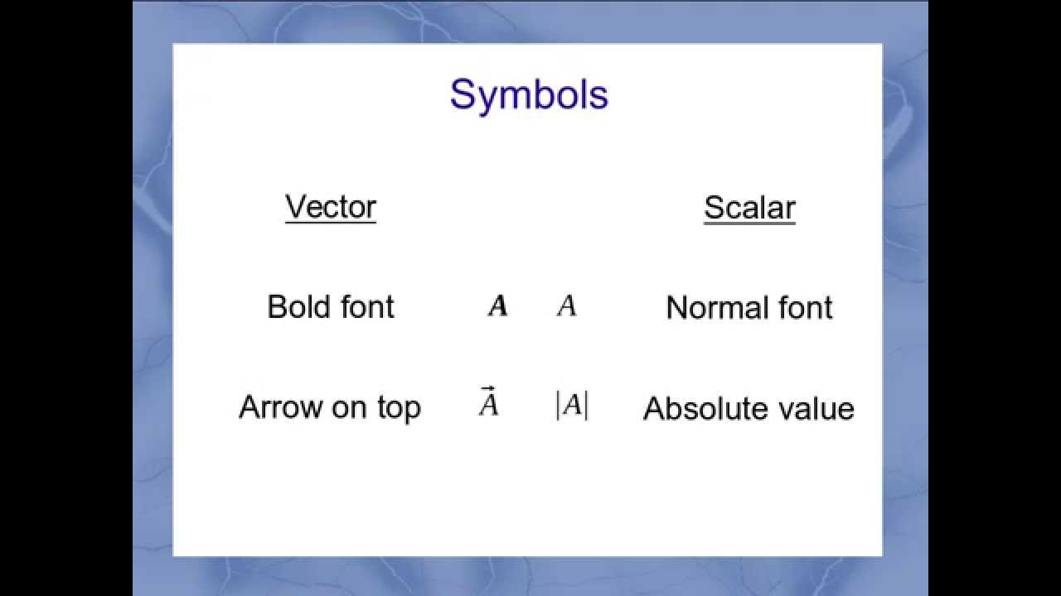This screenshot has width=1061, height=596.
Task: Click the "Symbols" slide title
Action: (529, 94)
